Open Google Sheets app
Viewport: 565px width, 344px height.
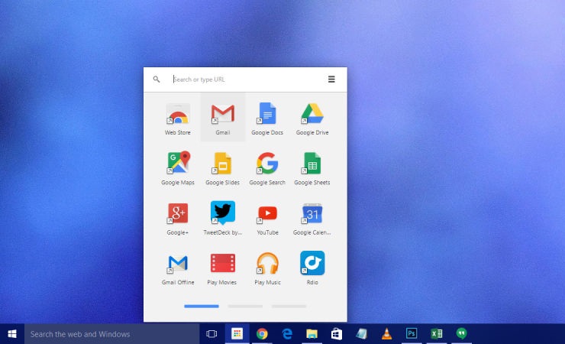tap(312, 168)
